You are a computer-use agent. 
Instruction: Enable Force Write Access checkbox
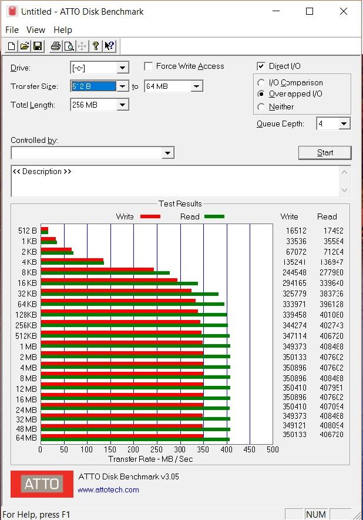point(149,66)
